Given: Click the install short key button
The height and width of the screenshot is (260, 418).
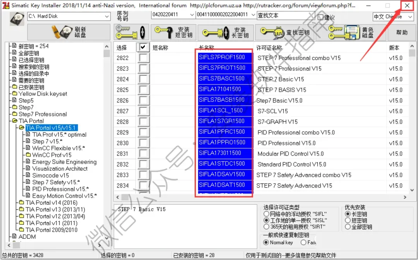Looking at the screenshot, I should coord(173,32).
